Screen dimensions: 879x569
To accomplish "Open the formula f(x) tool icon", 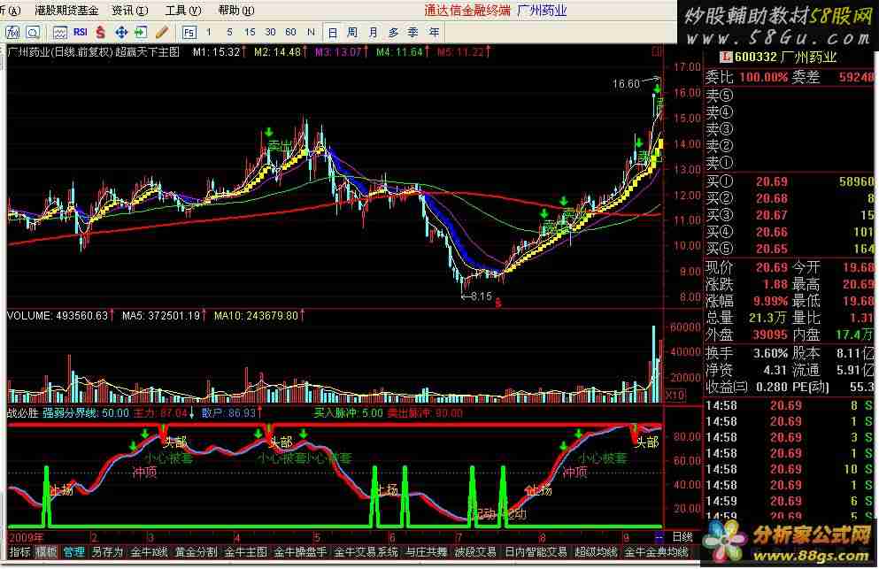I will coord(12,33).
